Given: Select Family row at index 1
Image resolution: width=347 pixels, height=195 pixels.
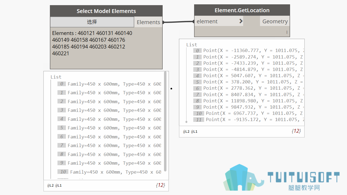Looking at the screenshot, I should (109, 93).
